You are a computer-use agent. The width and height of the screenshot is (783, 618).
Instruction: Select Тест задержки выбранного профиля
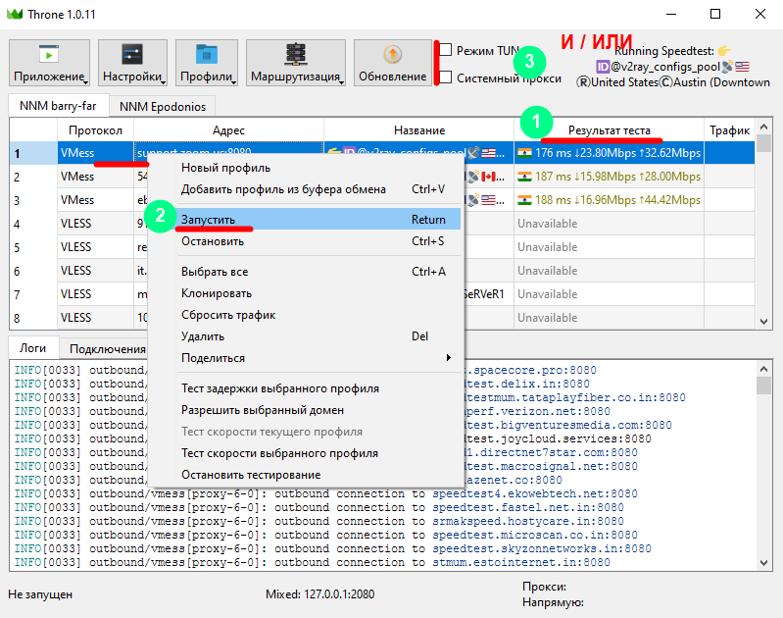tap(279, 388)
